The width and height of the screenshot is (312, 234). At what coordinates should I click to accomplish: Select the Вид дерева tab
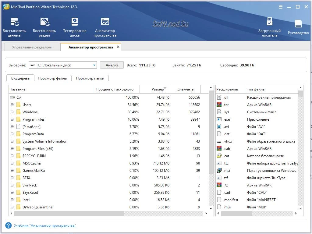20,78
